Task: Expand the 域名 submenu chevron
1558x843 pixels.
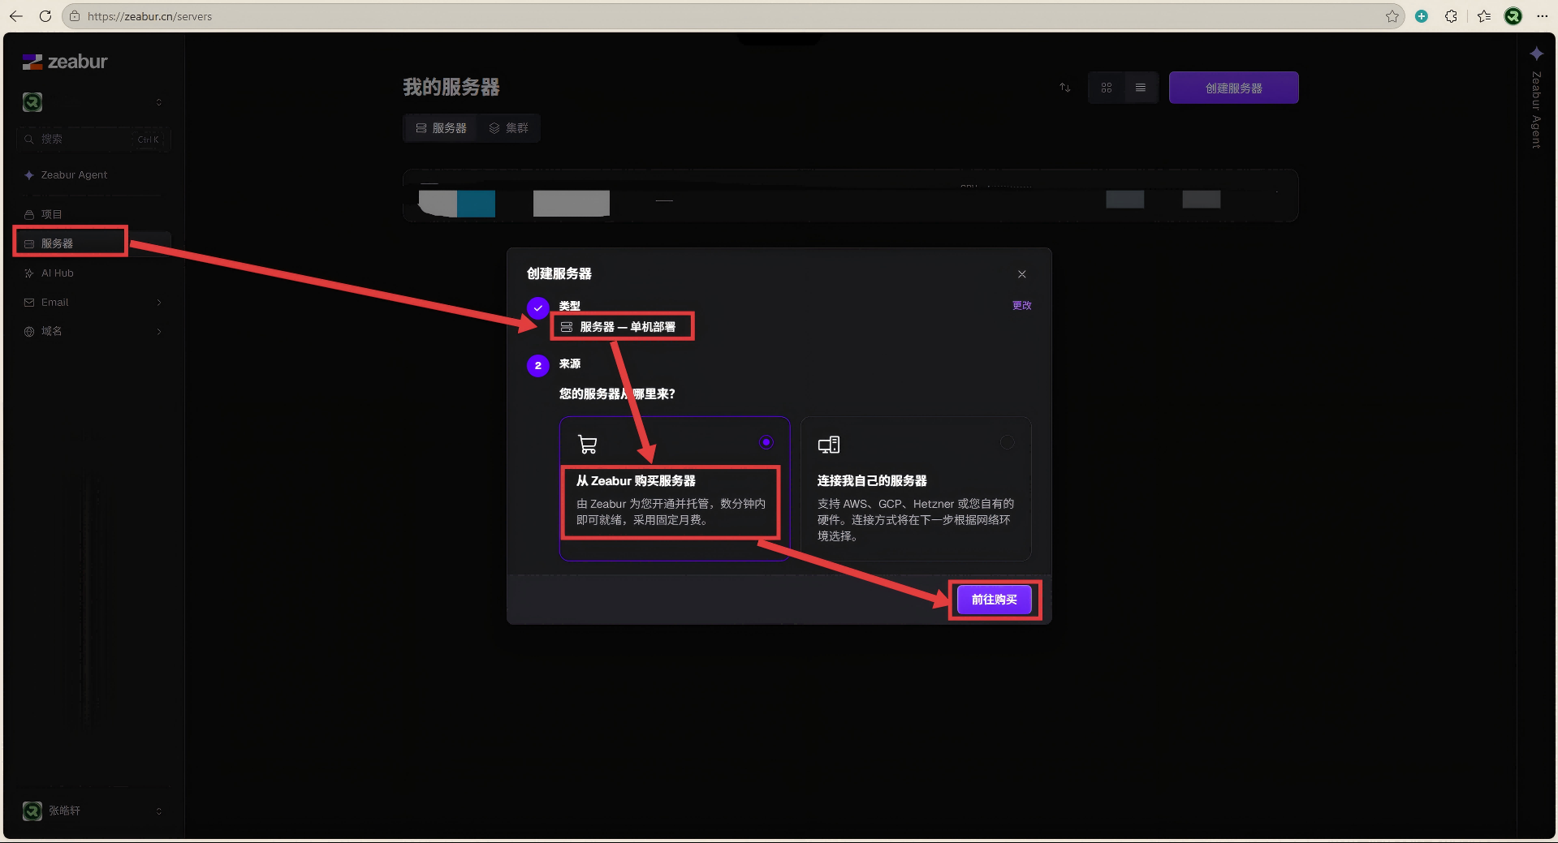Action: [159, 332]
